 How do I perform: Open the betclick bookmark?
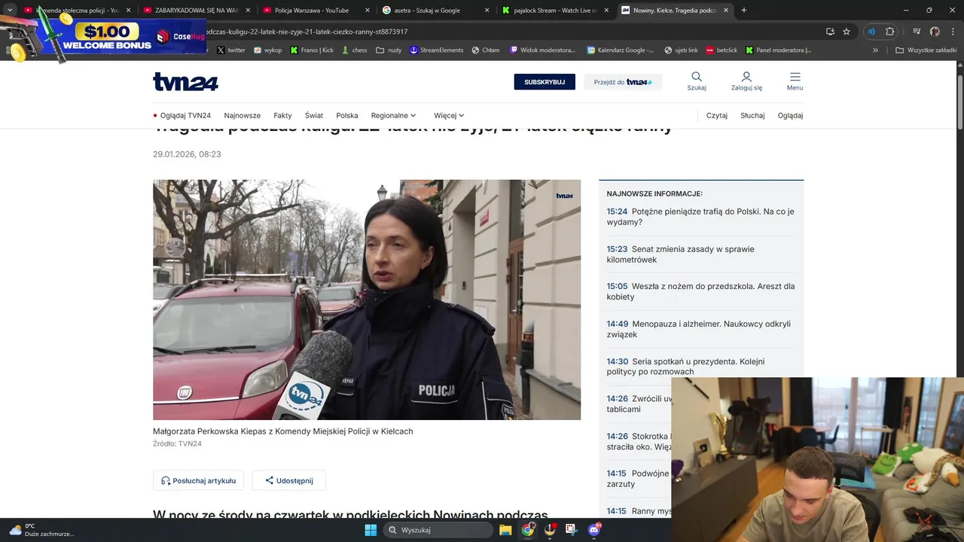721,50
